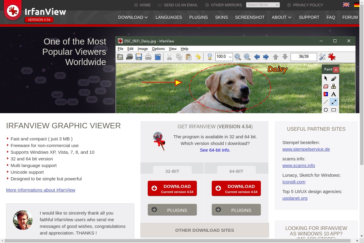Open Options menu in IrfanView window
364x243 pixels.
[158, 49]
